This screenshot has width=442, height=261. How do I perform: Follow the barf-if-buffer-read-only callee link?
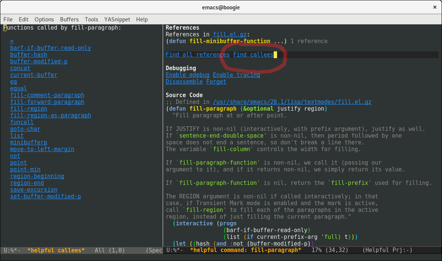[51, 48]
